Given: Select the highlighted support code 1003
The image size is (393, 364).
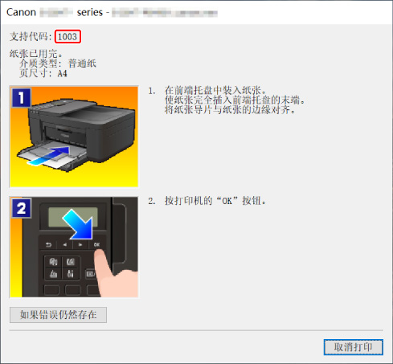Looking at the screenshot, I should click(68, 36).
